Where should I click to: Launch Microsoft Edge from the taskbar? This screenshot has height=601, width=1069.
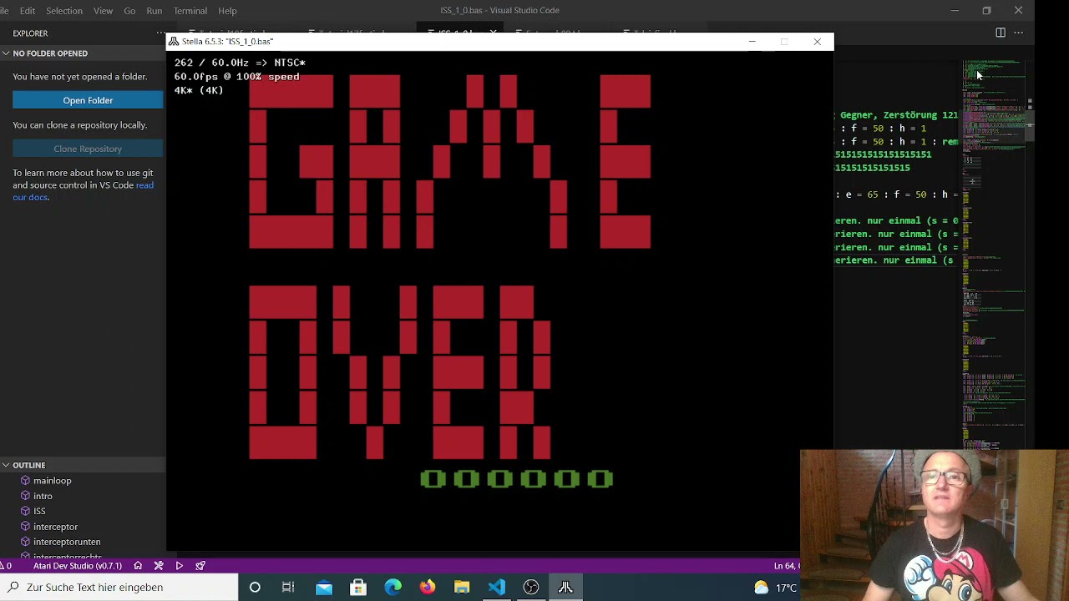tap(393, 588)
